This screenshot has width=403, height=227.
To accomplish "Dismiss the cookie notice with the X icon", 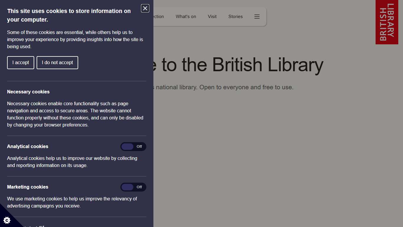I will pos(145,8).
